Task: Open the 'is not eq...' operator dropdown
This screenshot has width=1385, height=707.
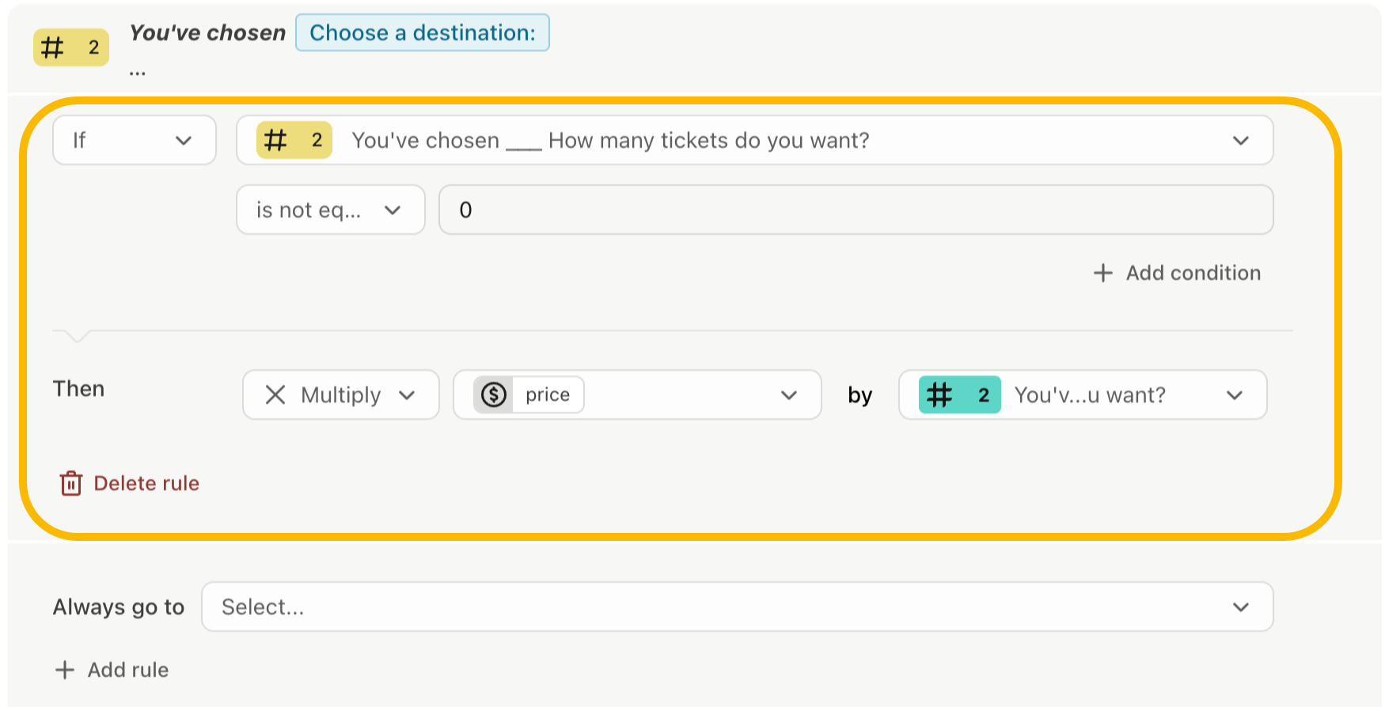Action: point(331,210)
